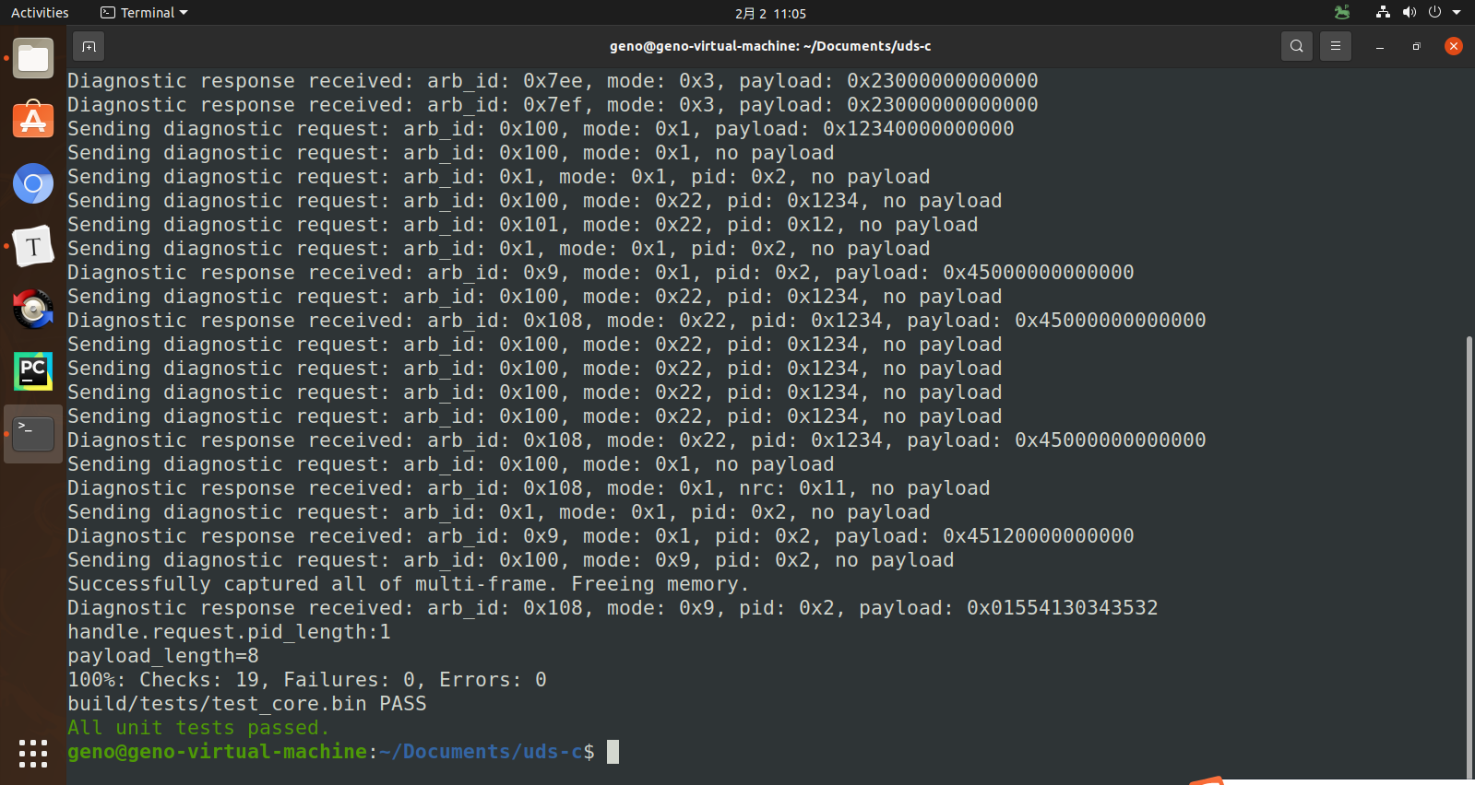Launch Ubuntu Software from the dock
Screen dimensions: 1475x785
(33, 121)
